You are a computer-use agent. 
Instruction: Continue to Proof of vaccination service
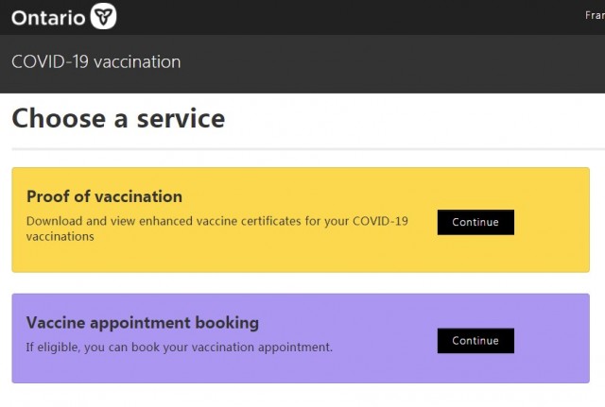click(475, 222)
